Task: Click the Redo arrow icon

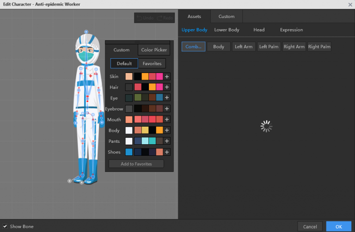Action: click(159, 18)
